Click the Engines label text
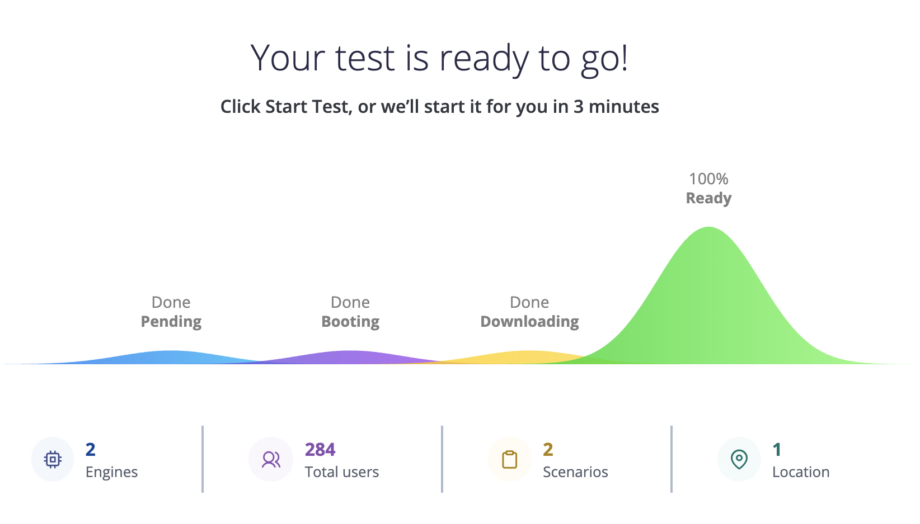This screenshot has width=920, height=524. 111,473
